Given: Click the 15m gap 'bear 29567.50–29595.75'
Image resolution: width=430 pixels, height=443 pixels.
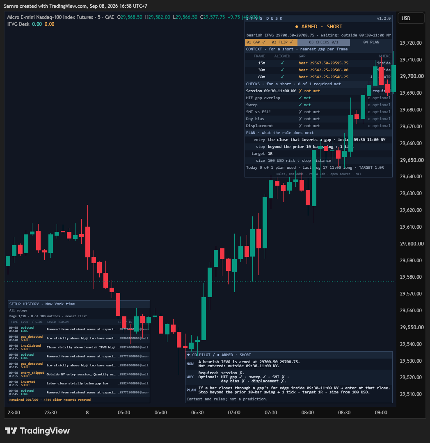Looking at the screenshot, I should pos(323,63).
